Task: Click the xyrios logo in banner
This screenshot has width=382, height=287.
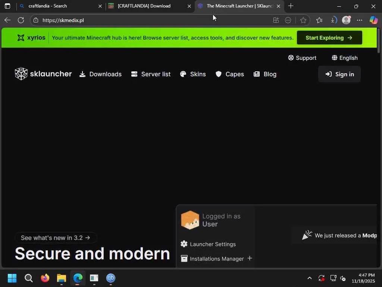Action: click(31, 38)
